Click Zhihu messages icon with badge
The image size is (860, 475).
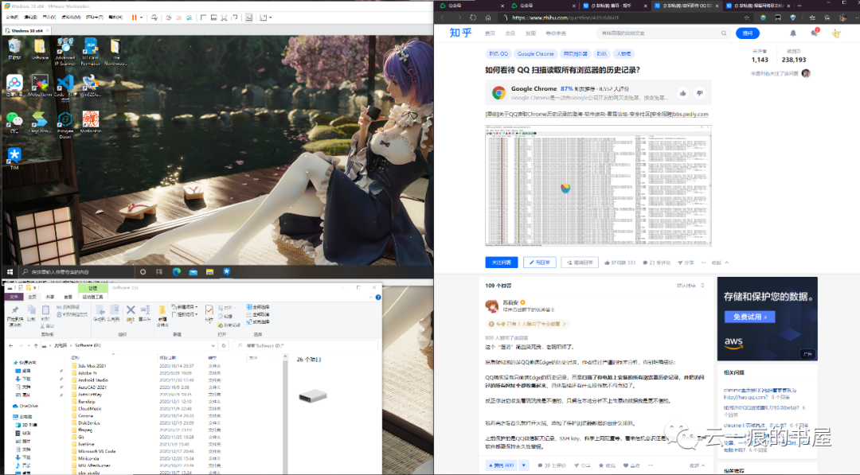815,33
